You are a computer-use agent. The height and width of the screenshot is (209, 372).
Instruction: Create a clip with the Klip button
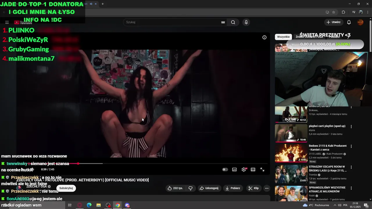(253, 188)
